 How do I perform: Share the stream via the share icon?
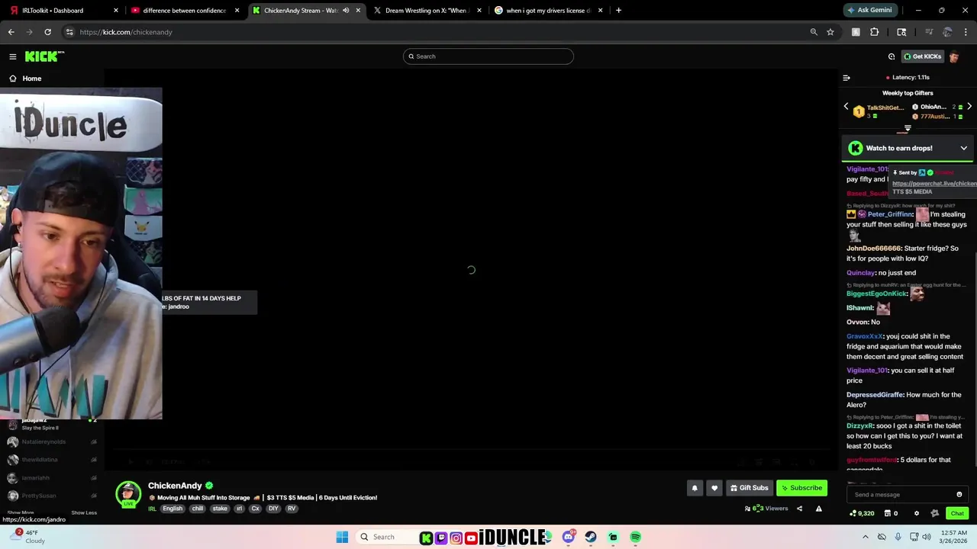(799, 509)
